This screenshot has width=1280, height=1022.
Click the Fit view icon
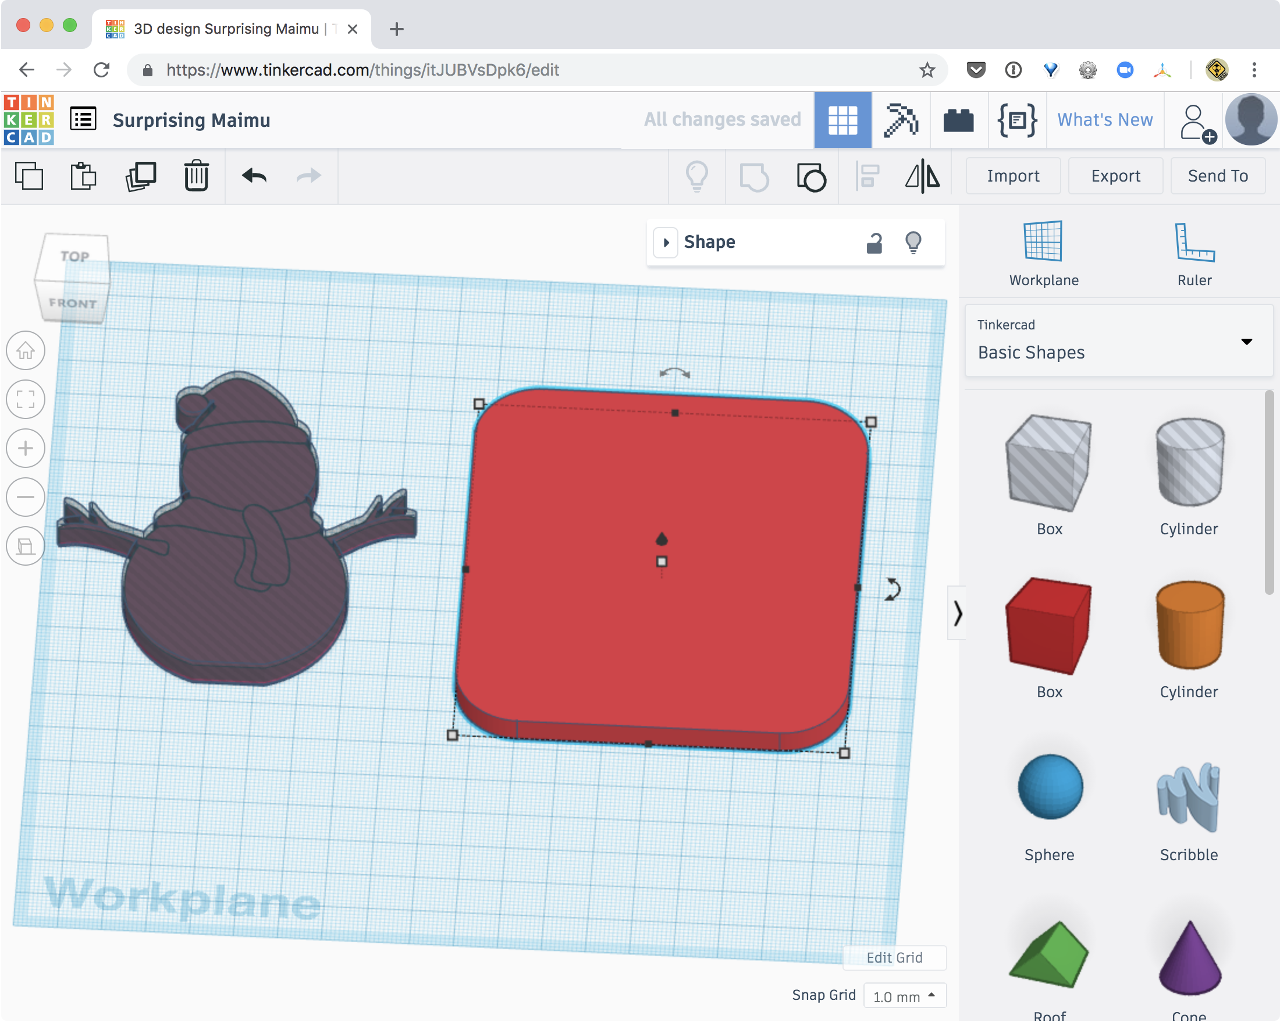(x=26, y=399)
